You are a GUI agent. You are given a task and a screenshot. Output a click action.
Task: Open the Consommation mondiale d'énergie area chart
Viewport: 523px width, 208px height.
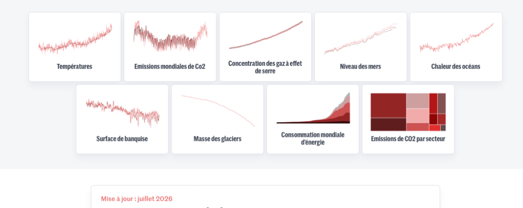pos(313,108)
